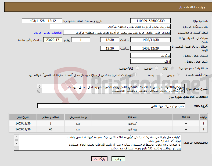Image resolution: width=212 pixels, height=166 pixels.
Task: Click the announcement date field 1403/11/28 - 12:12
Action: [x=42, y=21]
